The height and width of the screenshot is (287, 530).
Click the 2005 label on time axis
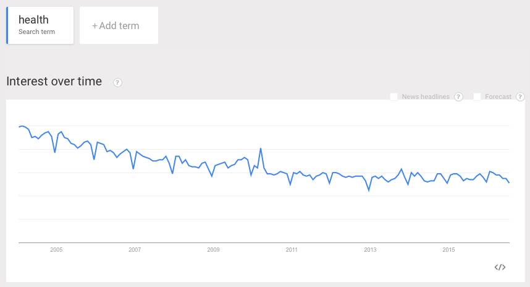(x=56, y=250)
